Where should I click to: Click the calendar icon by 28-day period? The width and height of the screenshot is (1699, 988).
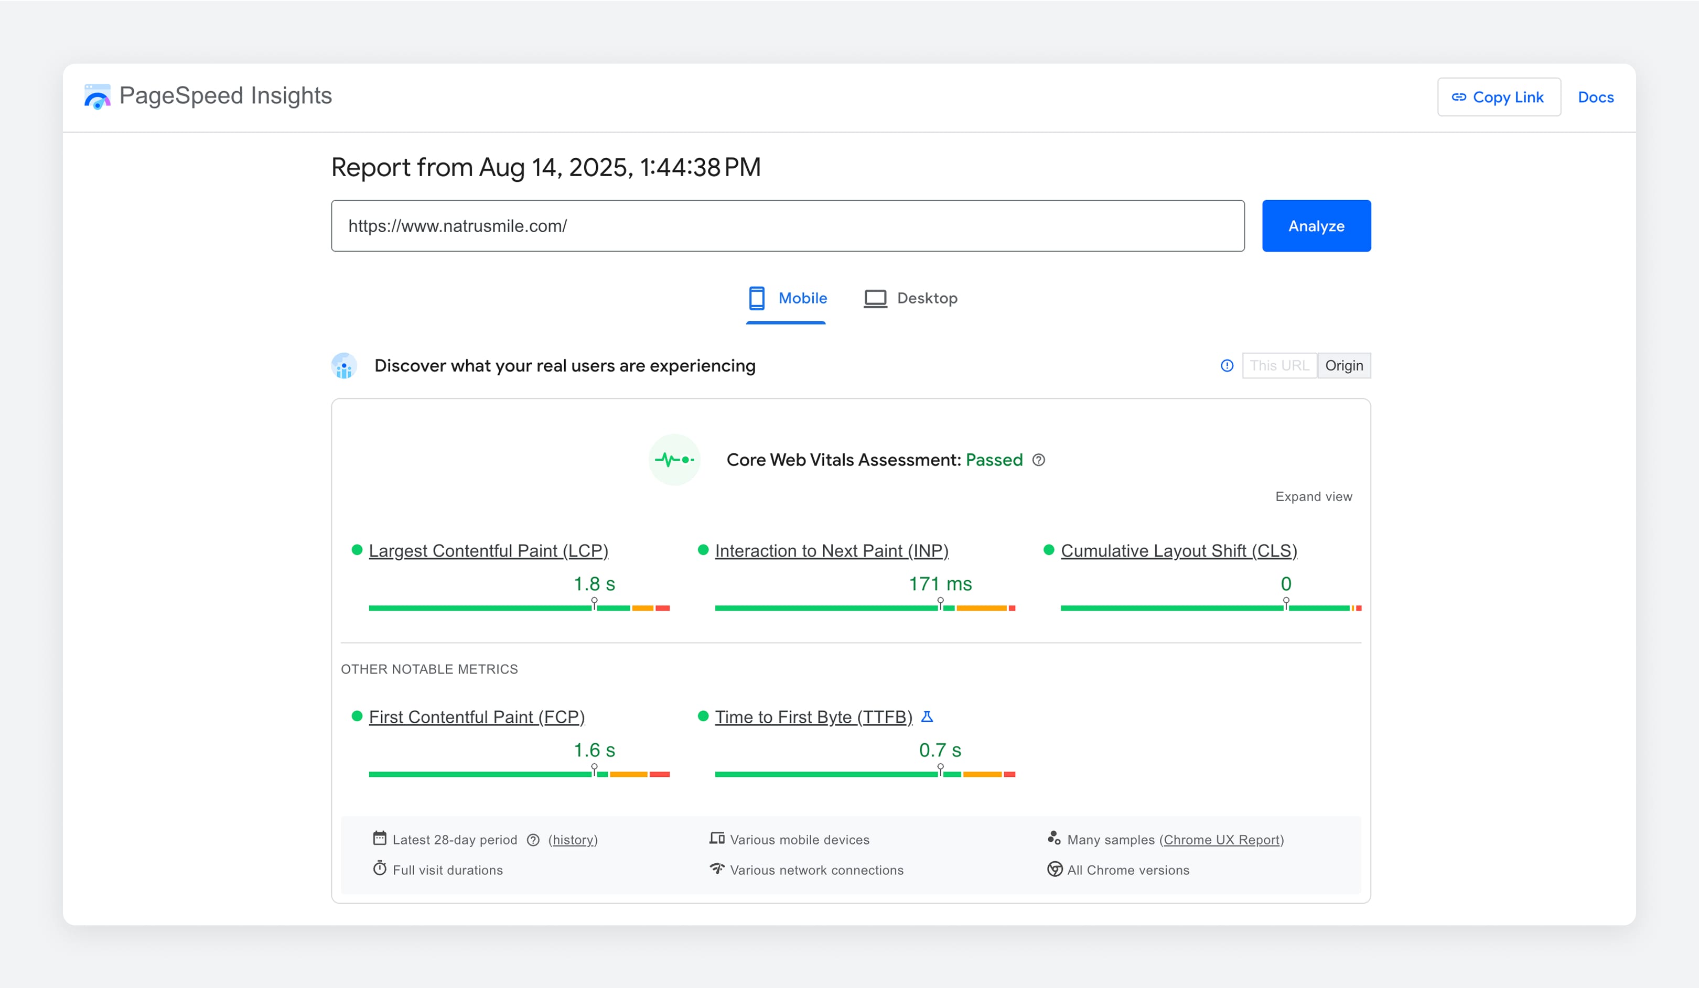[x=380, y=838]
